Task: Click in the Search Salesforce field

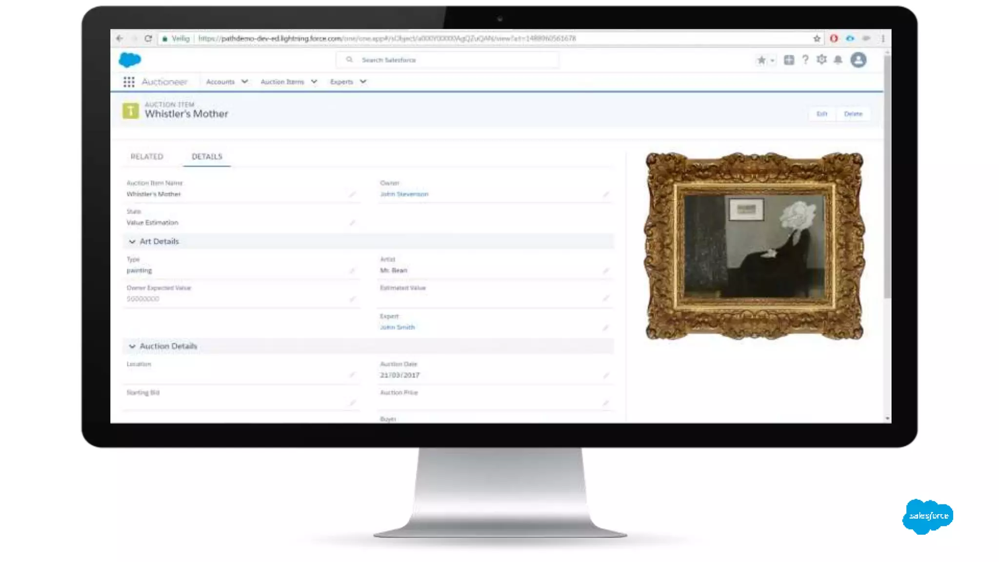Action: 447,60
